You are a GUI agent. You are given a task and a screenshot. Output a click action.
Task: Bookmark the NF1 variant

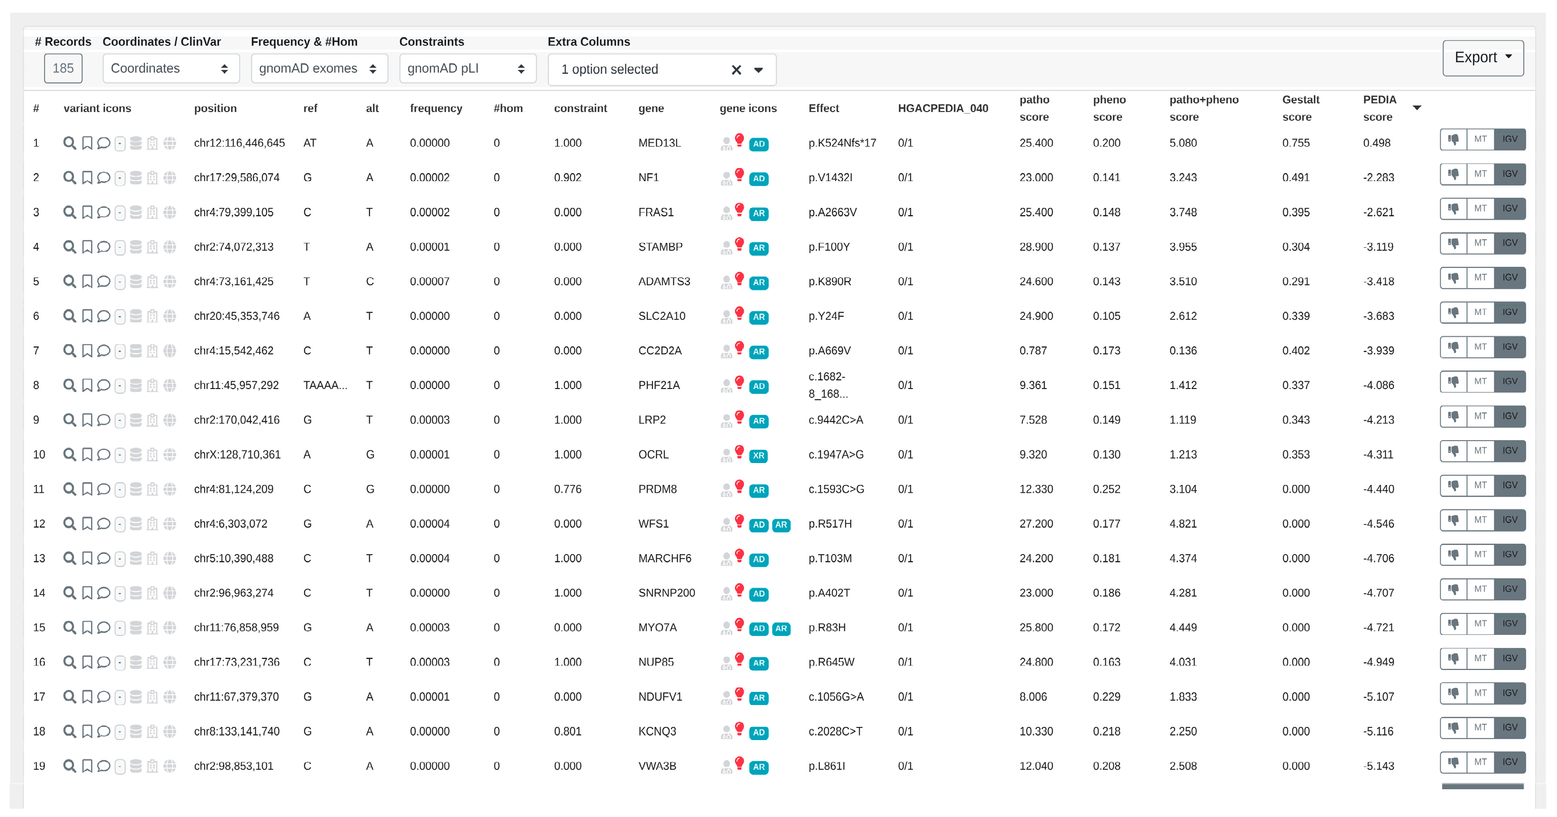(x=86, y=177)
